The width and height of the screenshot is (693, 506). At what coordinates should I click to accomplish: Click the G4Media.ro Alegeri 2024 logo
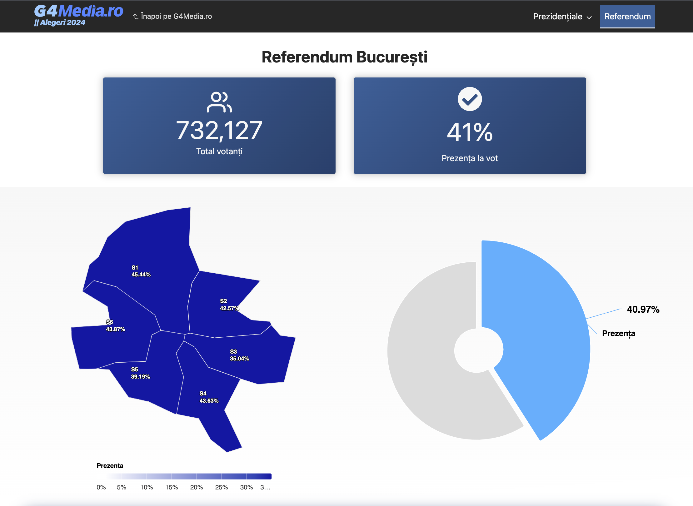pos(78,15)
